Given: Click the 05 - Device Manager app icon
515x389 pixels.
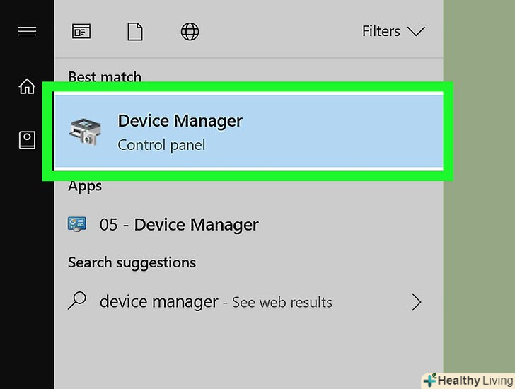Looking at the screenshot, I should (x=76, y=225).
